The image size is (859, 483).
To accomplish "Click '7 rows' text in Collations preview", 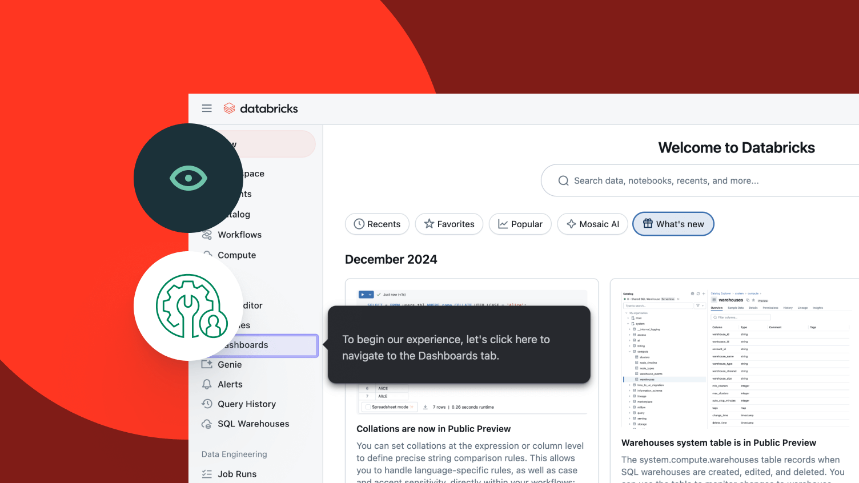I will (439, 407).
